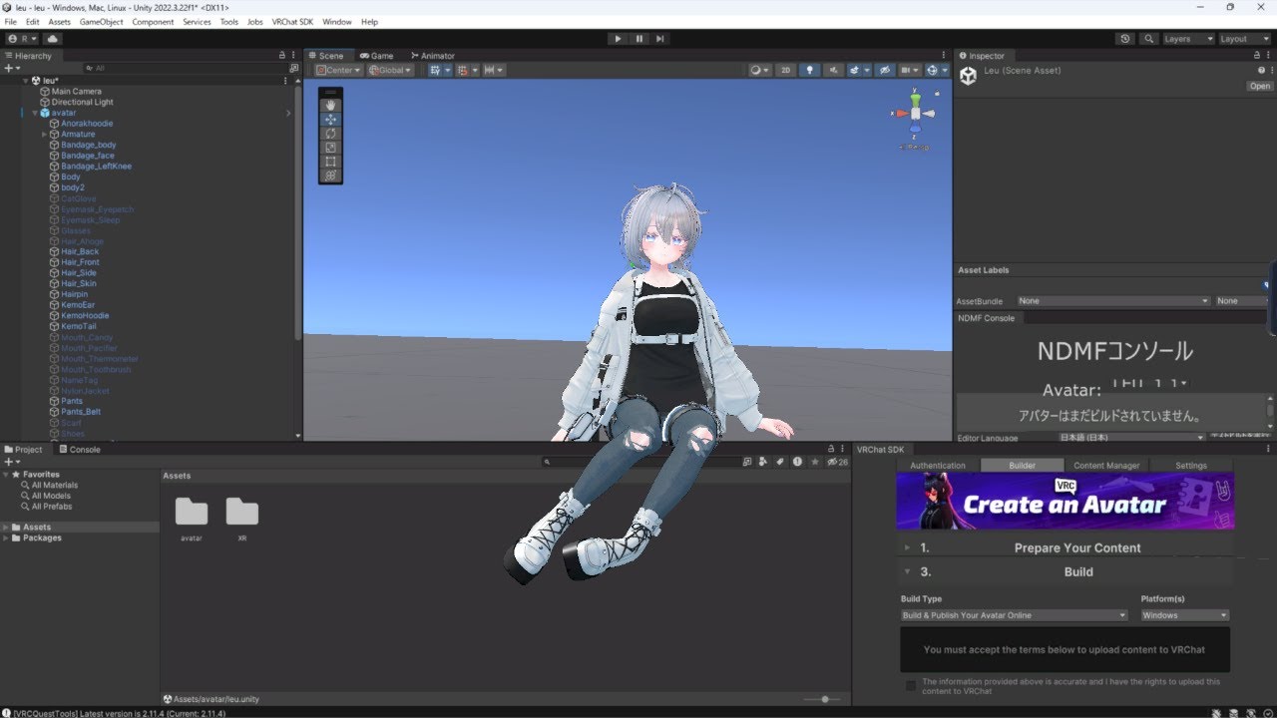Click the Pause button
The image size is (1277, 718).
pyautogui.click(x=639, y=39)
